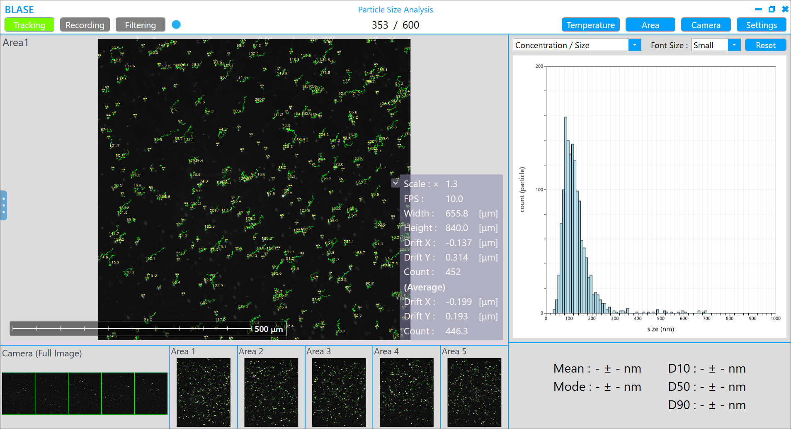This screenshot has width=791, height=429.
Task: Select the Area 5 thumbnail
Action: pos(474,392)
